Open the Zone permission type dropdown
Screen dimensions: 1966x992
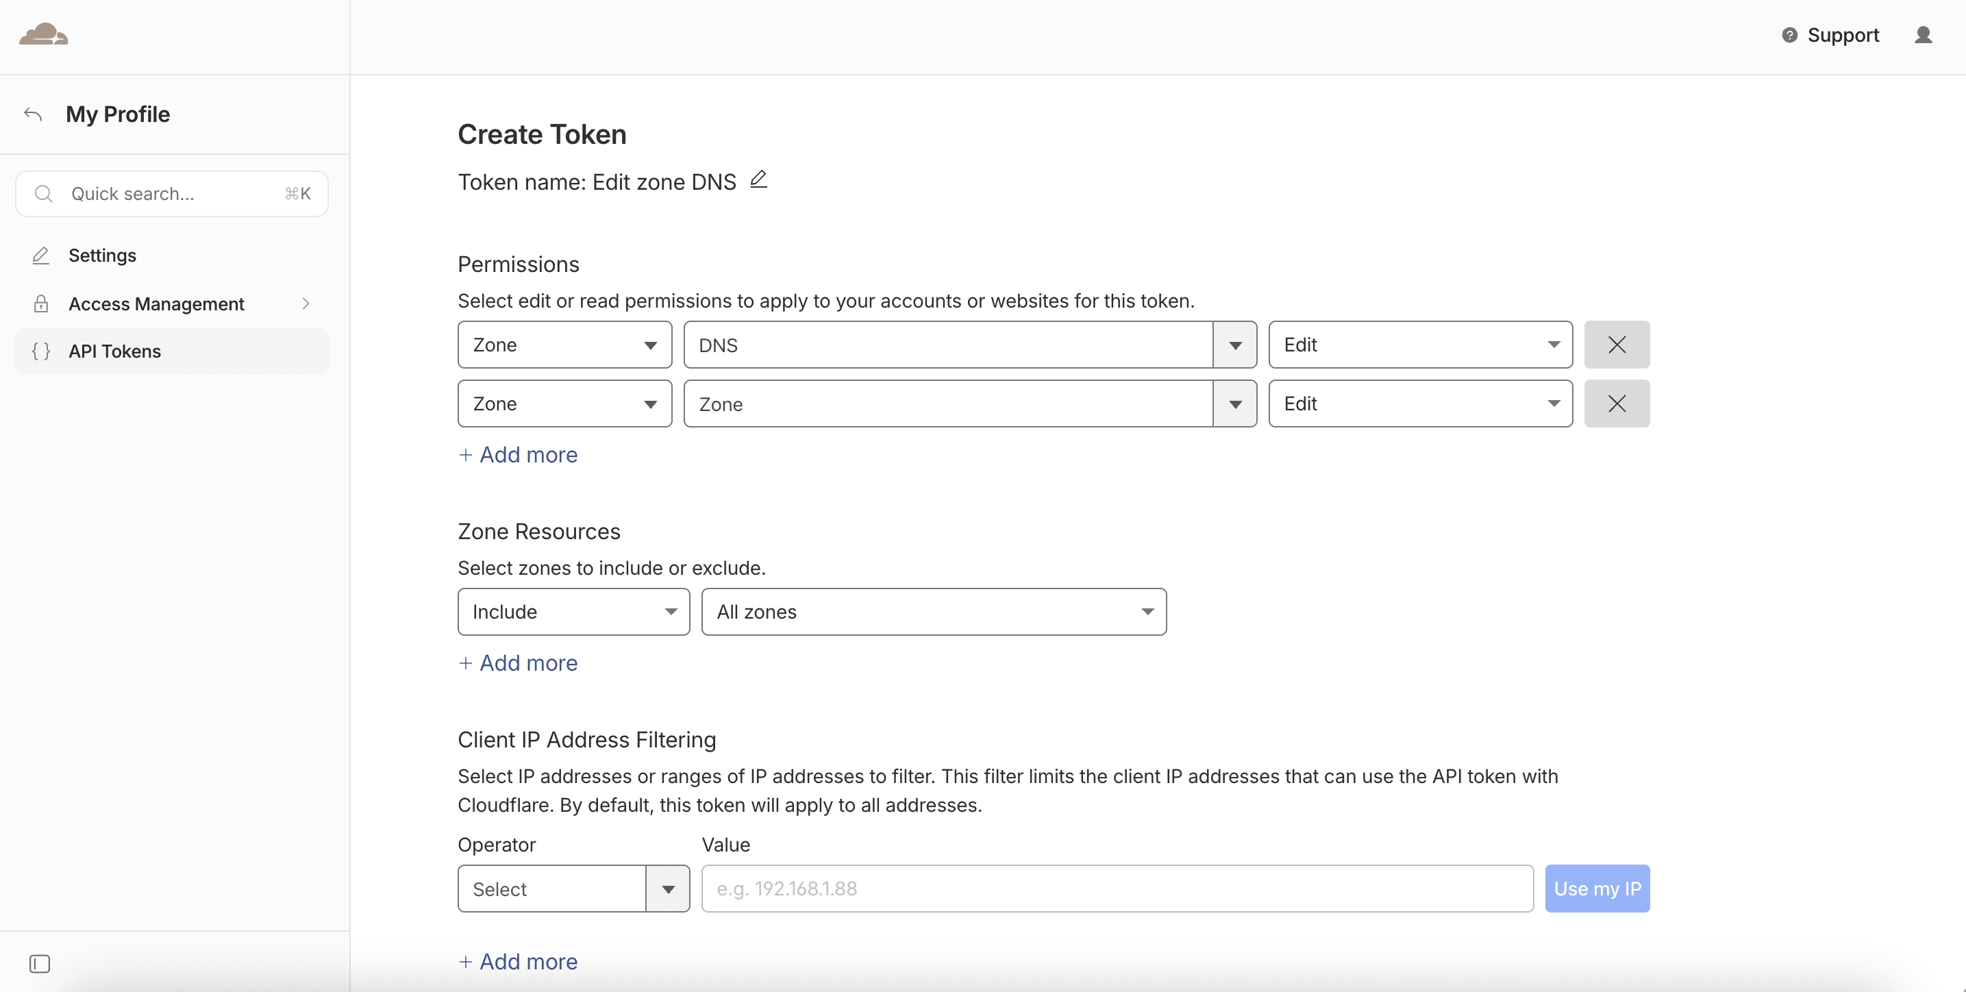(x=970, y=404)
